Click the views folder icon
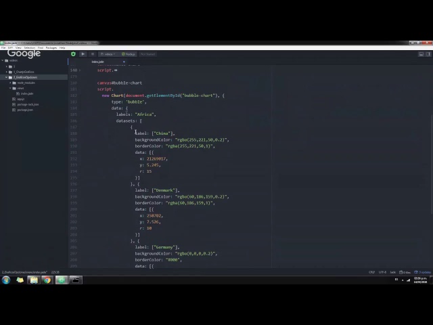Screen dimensions: 433x325 [x=14, y=88]
